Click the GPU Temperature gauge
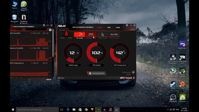199x112 pixels. [x=120, y=53]
